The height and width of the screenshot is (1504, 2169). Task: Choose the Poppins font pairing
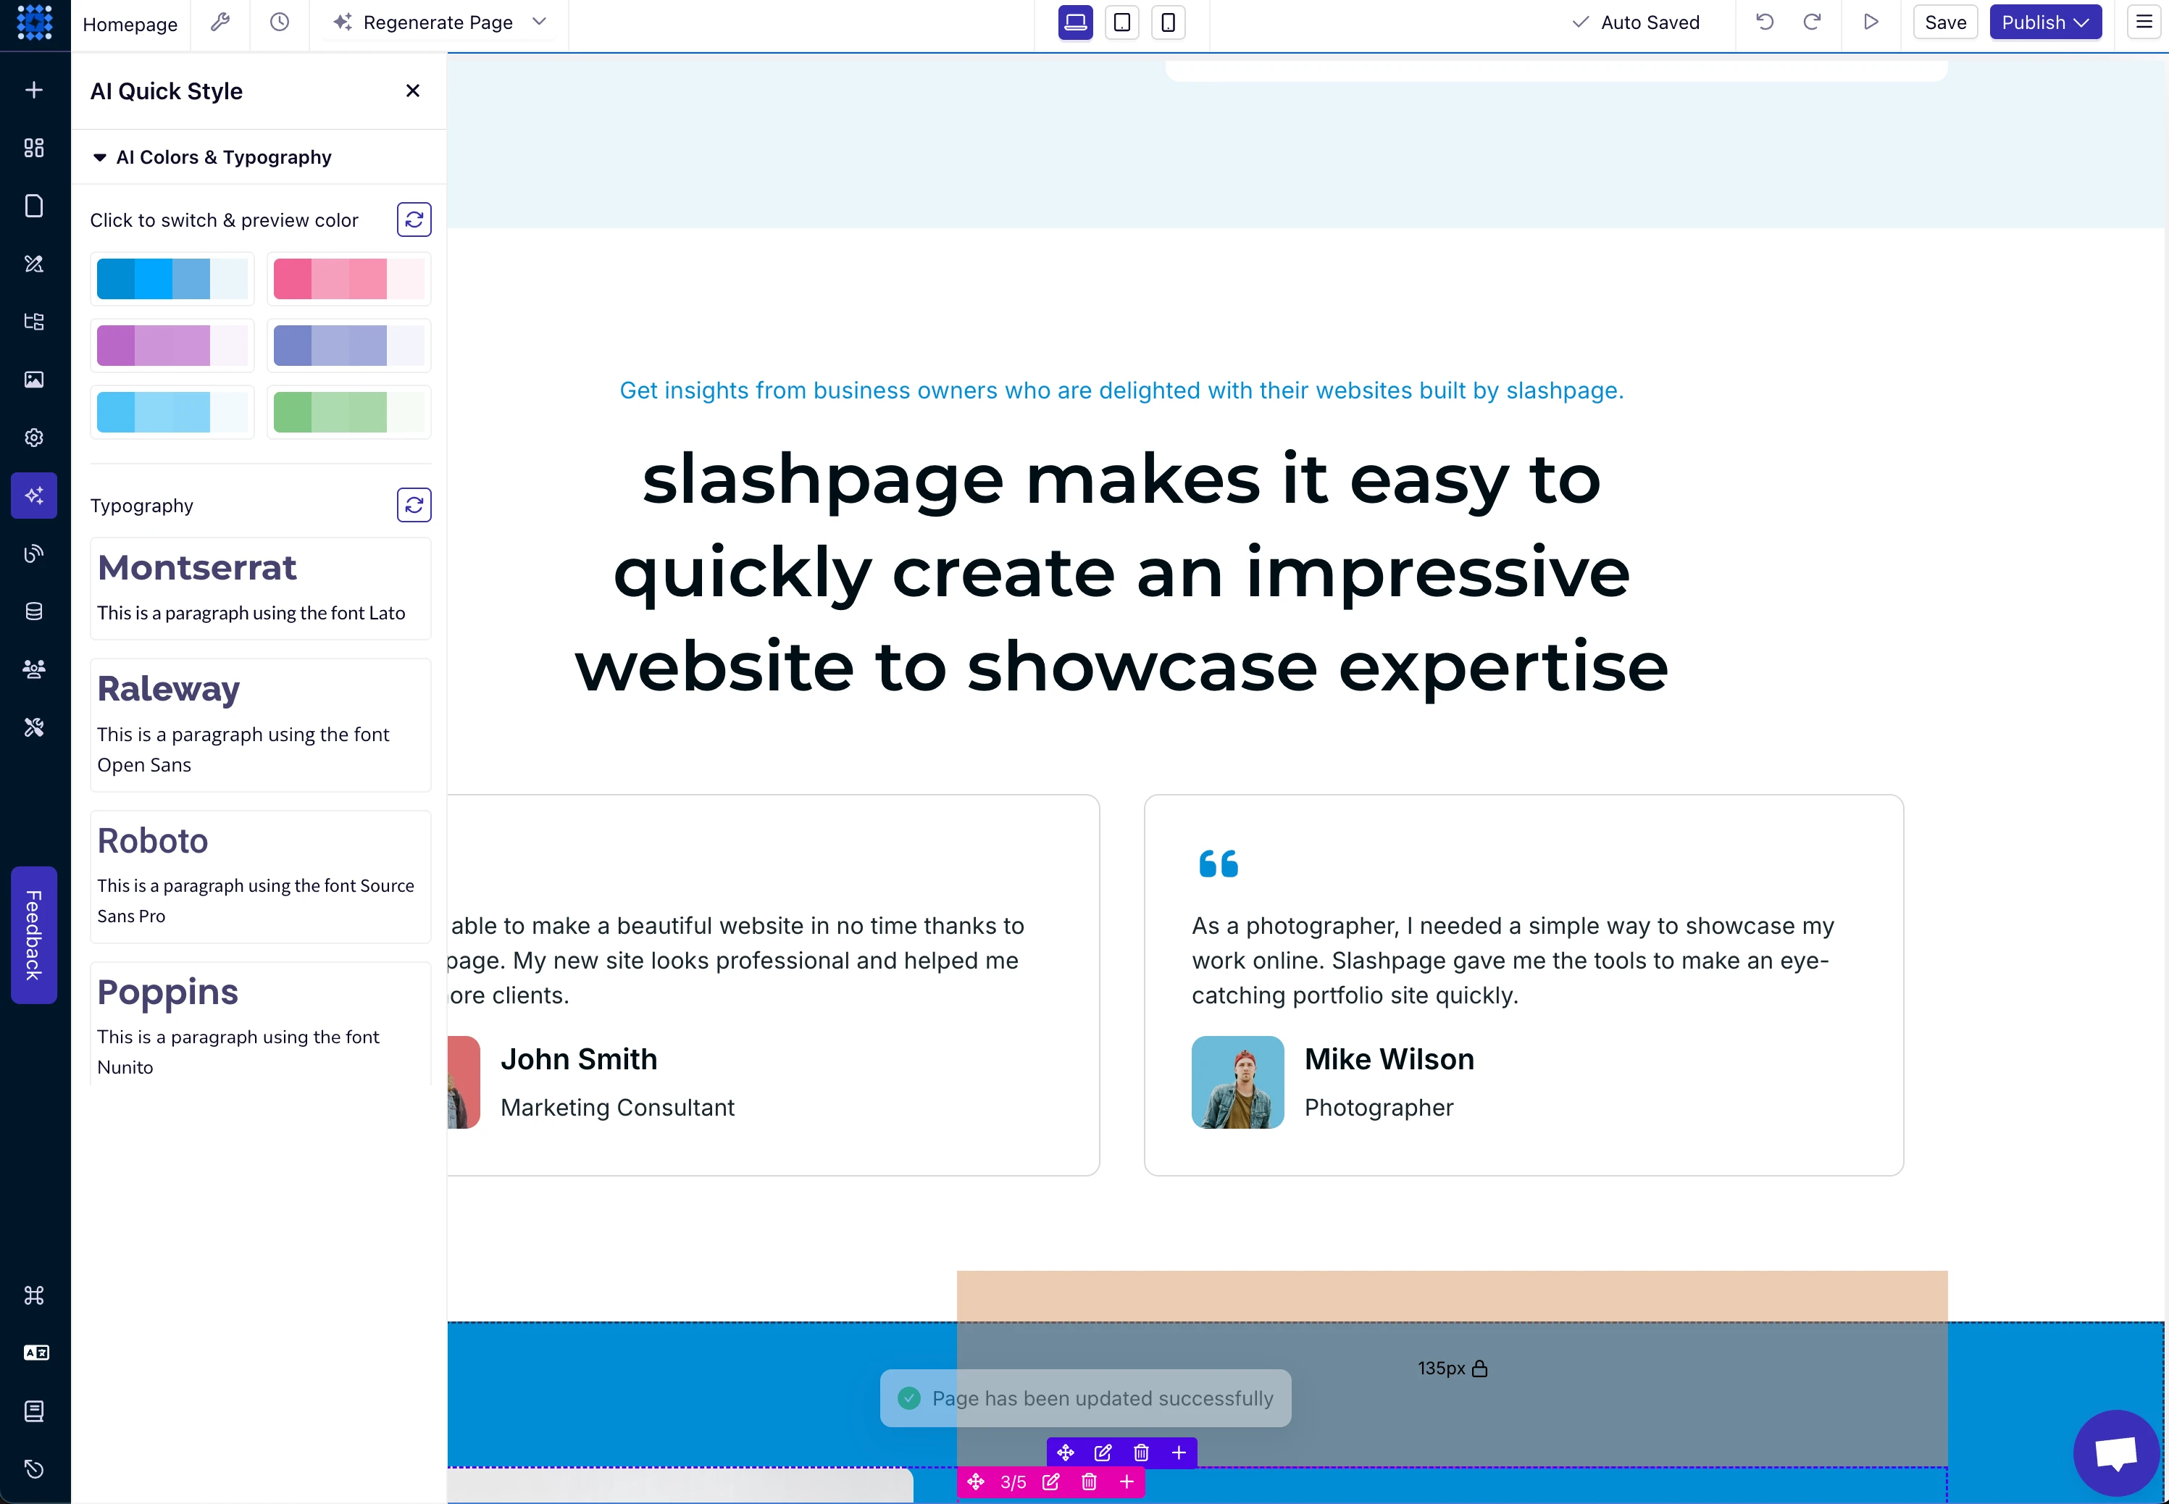(x=260, y=1025)
